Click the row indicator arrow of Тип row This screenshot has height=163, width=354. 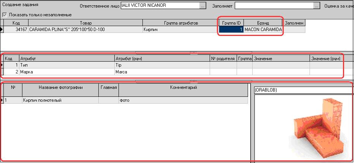tap(2, 65)
